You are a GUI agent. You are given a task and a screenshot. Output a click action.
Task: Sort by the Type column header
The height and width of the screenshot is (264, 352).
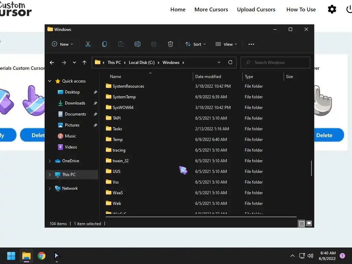coord(249,77)
